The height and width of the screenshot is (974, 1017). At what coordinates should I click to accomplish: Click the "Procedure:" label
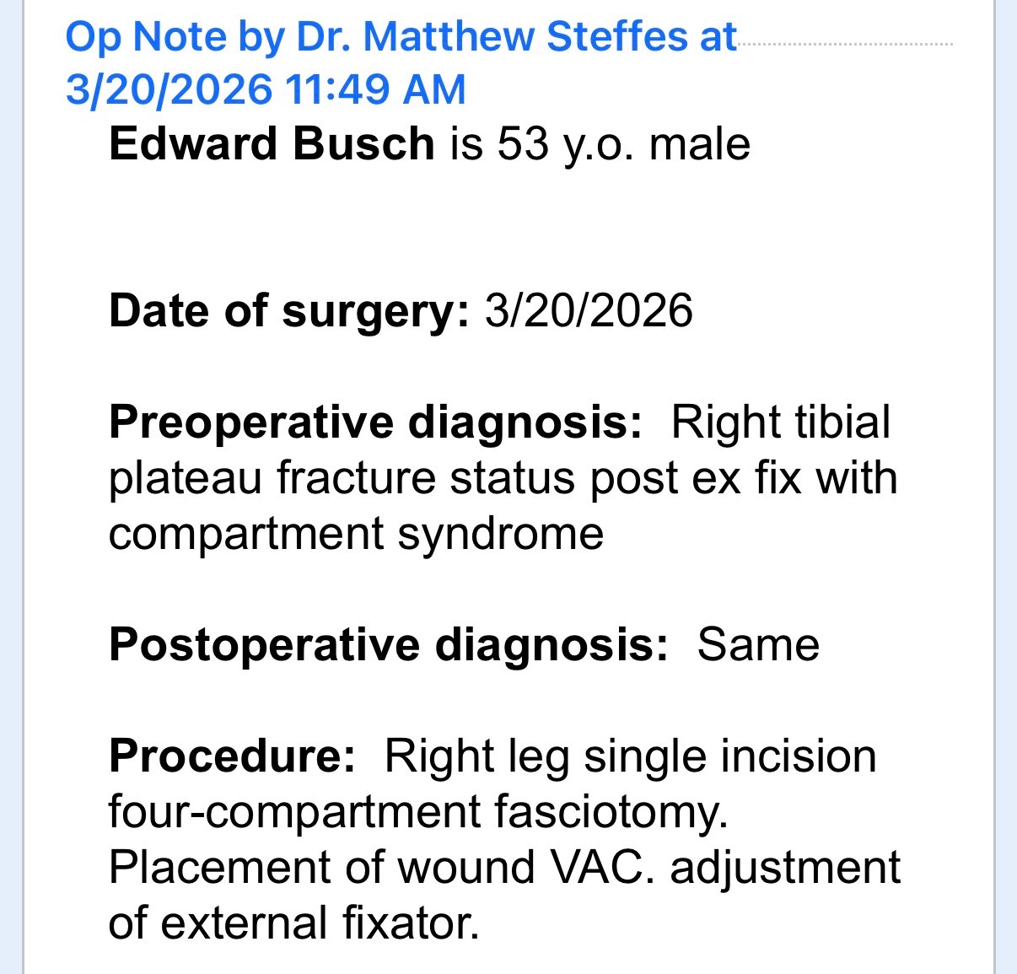coord(232,756)
